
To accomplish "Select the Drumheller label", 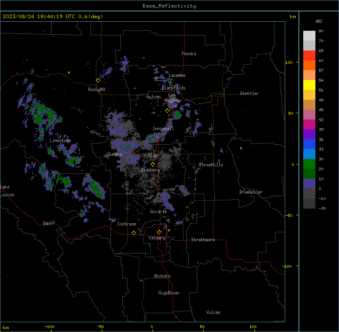I will point(251,192).
